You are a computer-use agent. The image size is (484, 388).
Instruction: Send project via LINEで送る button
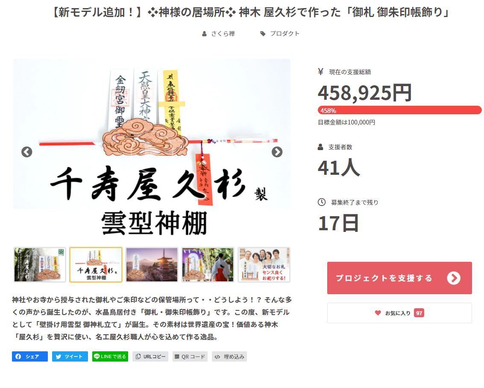110,356
